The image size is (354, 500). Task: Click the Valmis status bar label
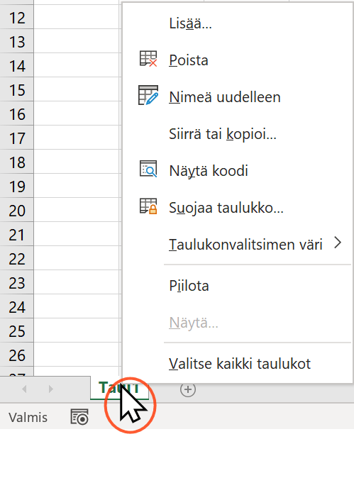(x=28, y=418)
